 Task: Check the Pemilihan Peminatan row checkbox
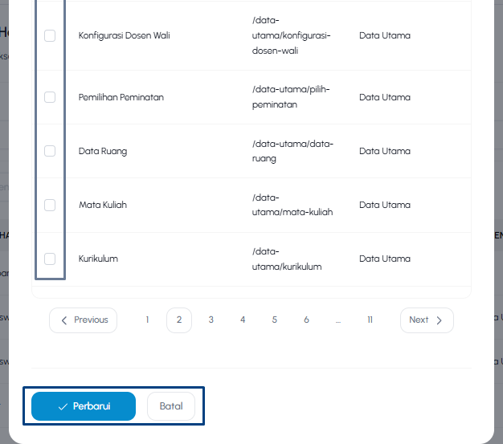pos(50,97)
